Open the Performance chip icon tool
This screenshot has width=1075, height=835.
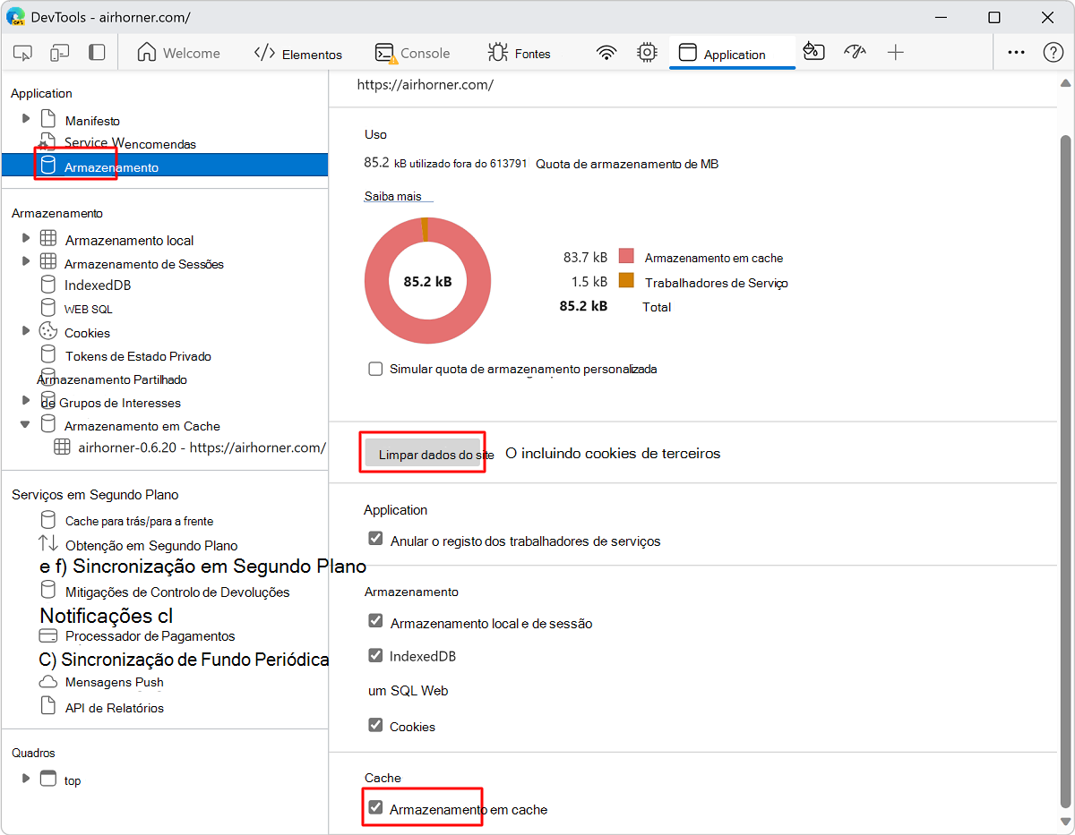click(647, 53)
